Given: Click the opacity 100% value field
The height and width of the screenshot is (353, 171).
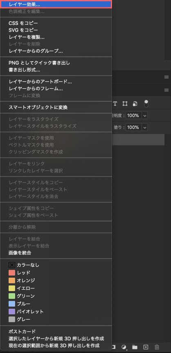Looking at the screenshot, I should [134, 116].
